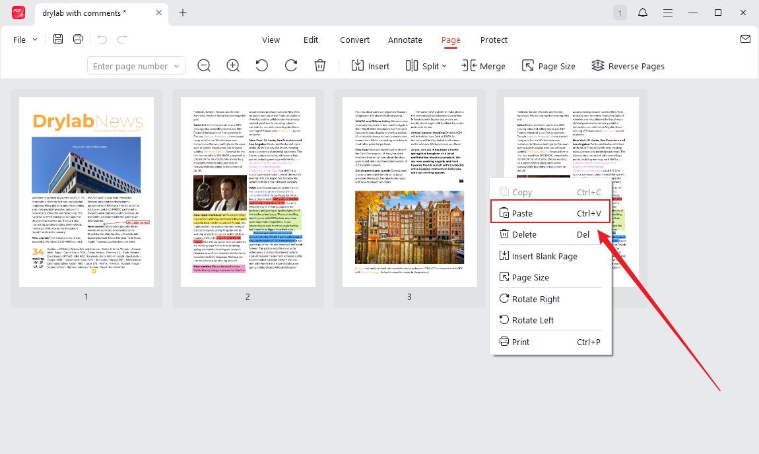Rotate pages right using the toolbar icon
The width and height of the screenshot is (759, 454).
click(290, 65)
